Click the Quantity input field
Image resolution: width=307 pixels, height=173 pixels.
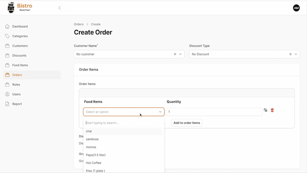tap(214, 112)
